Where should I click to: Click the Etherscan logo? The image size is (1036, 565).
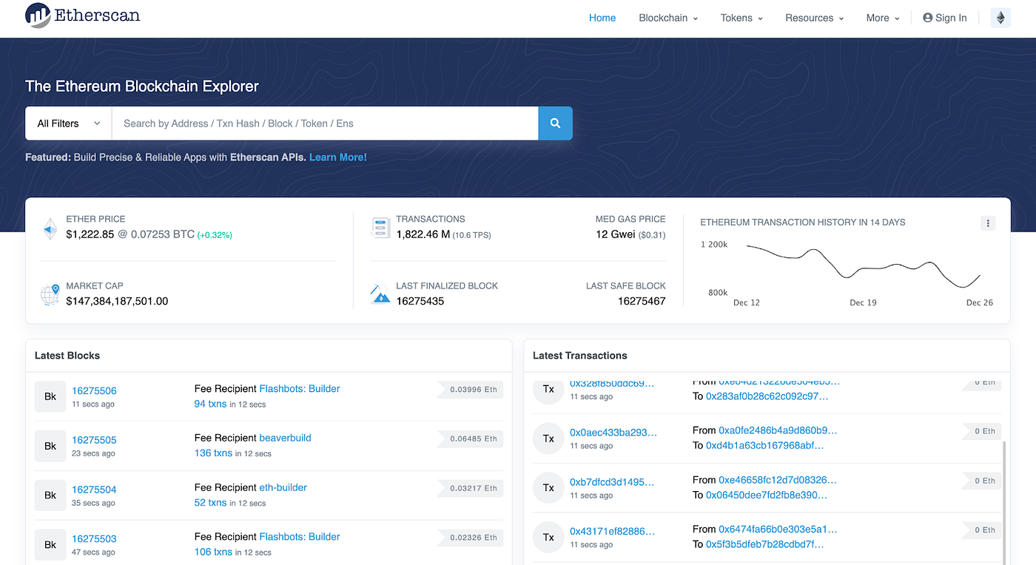(81, 15)
